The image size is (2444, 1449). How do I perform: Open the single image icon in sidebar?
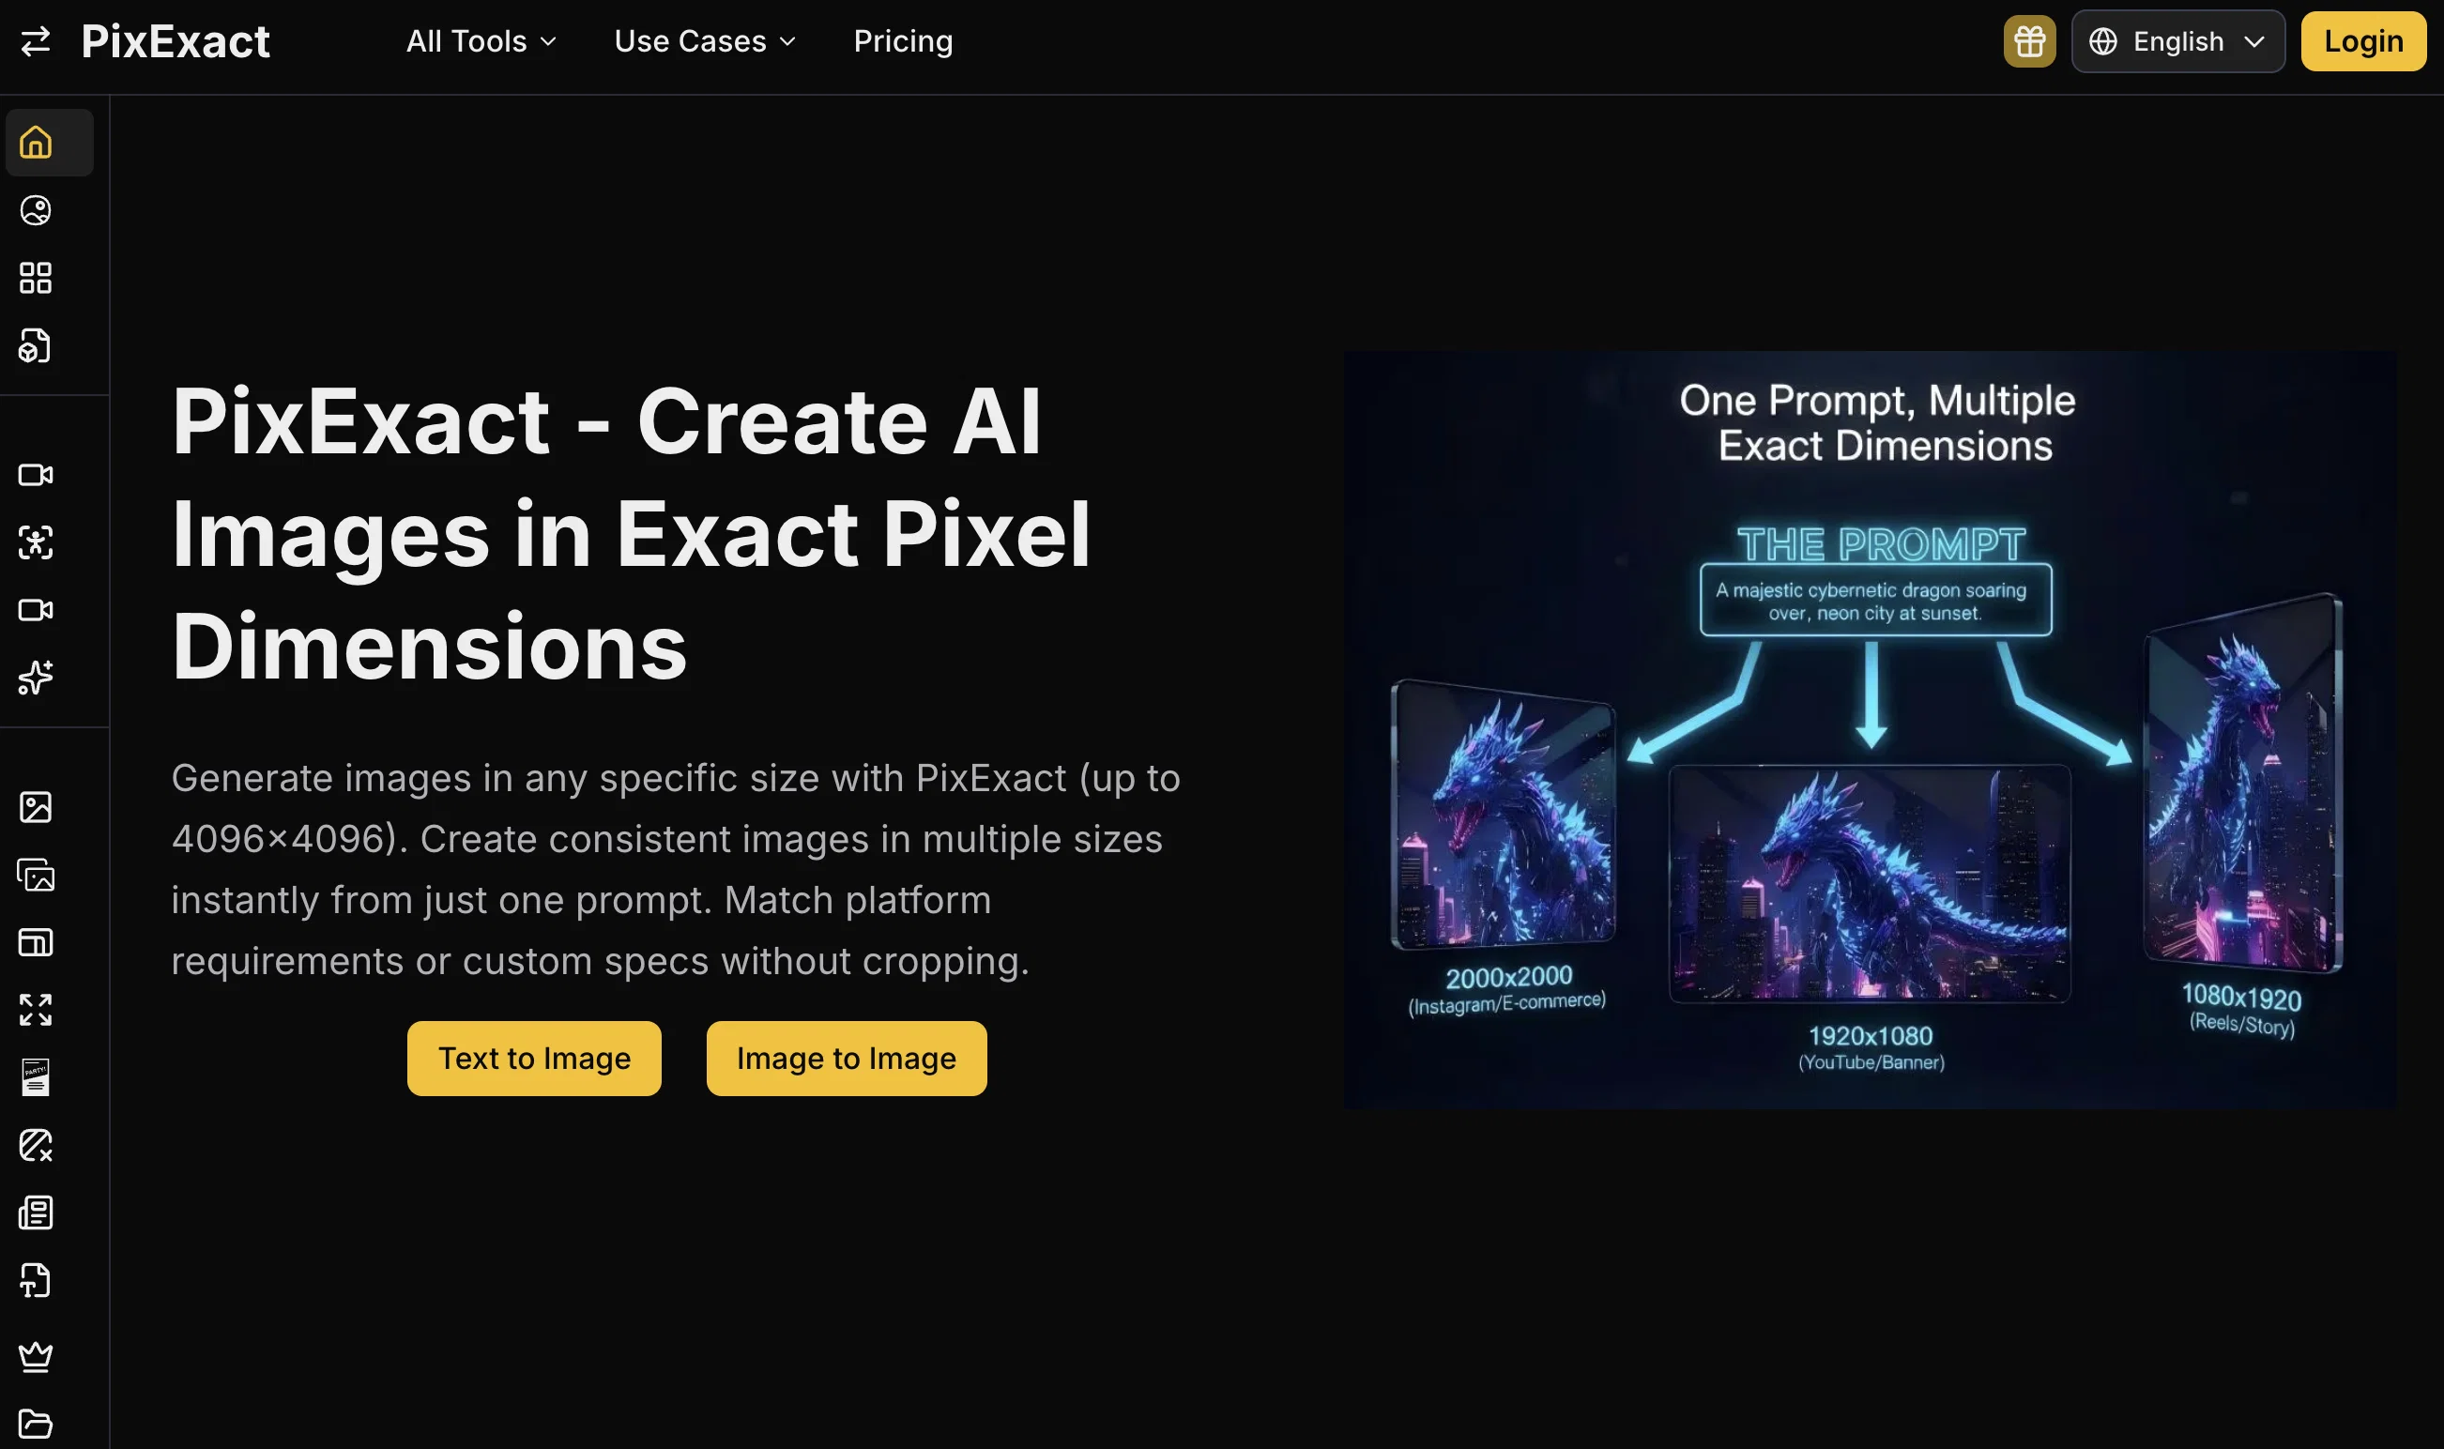(36, 806)
